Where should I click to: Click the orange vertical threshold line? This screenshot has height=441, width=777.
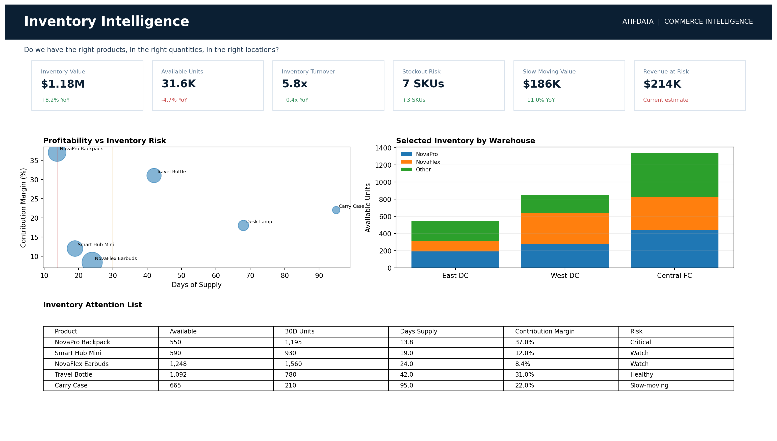tap(113, 207)
